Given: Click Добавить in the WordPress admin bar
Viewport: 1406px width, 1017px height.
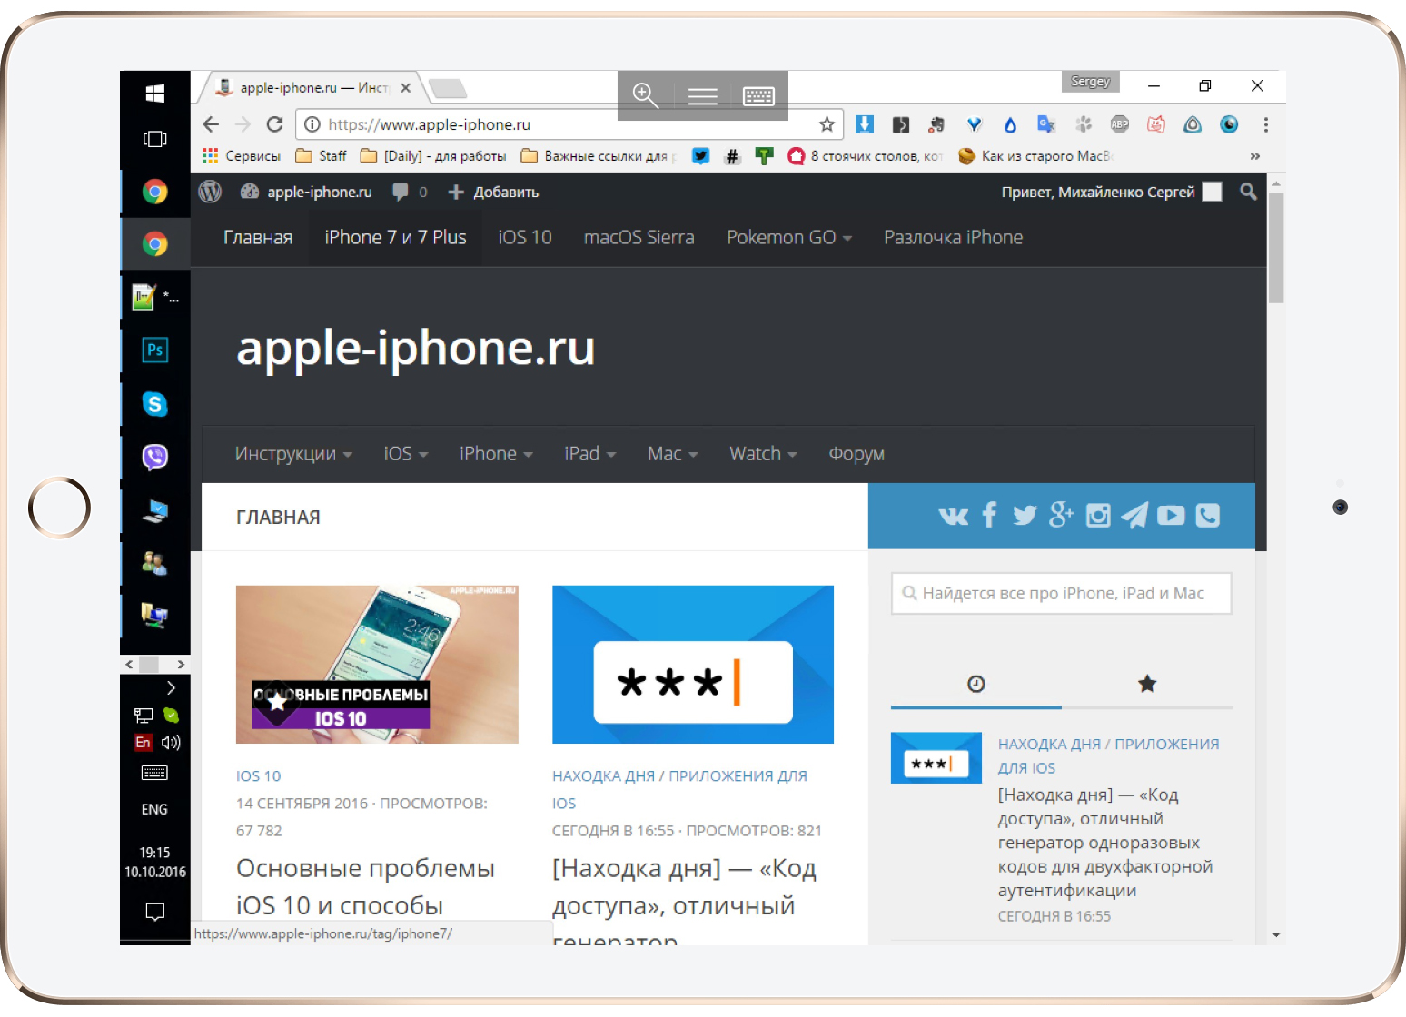Looking at the screenshot, I should (x=494, y=192).
